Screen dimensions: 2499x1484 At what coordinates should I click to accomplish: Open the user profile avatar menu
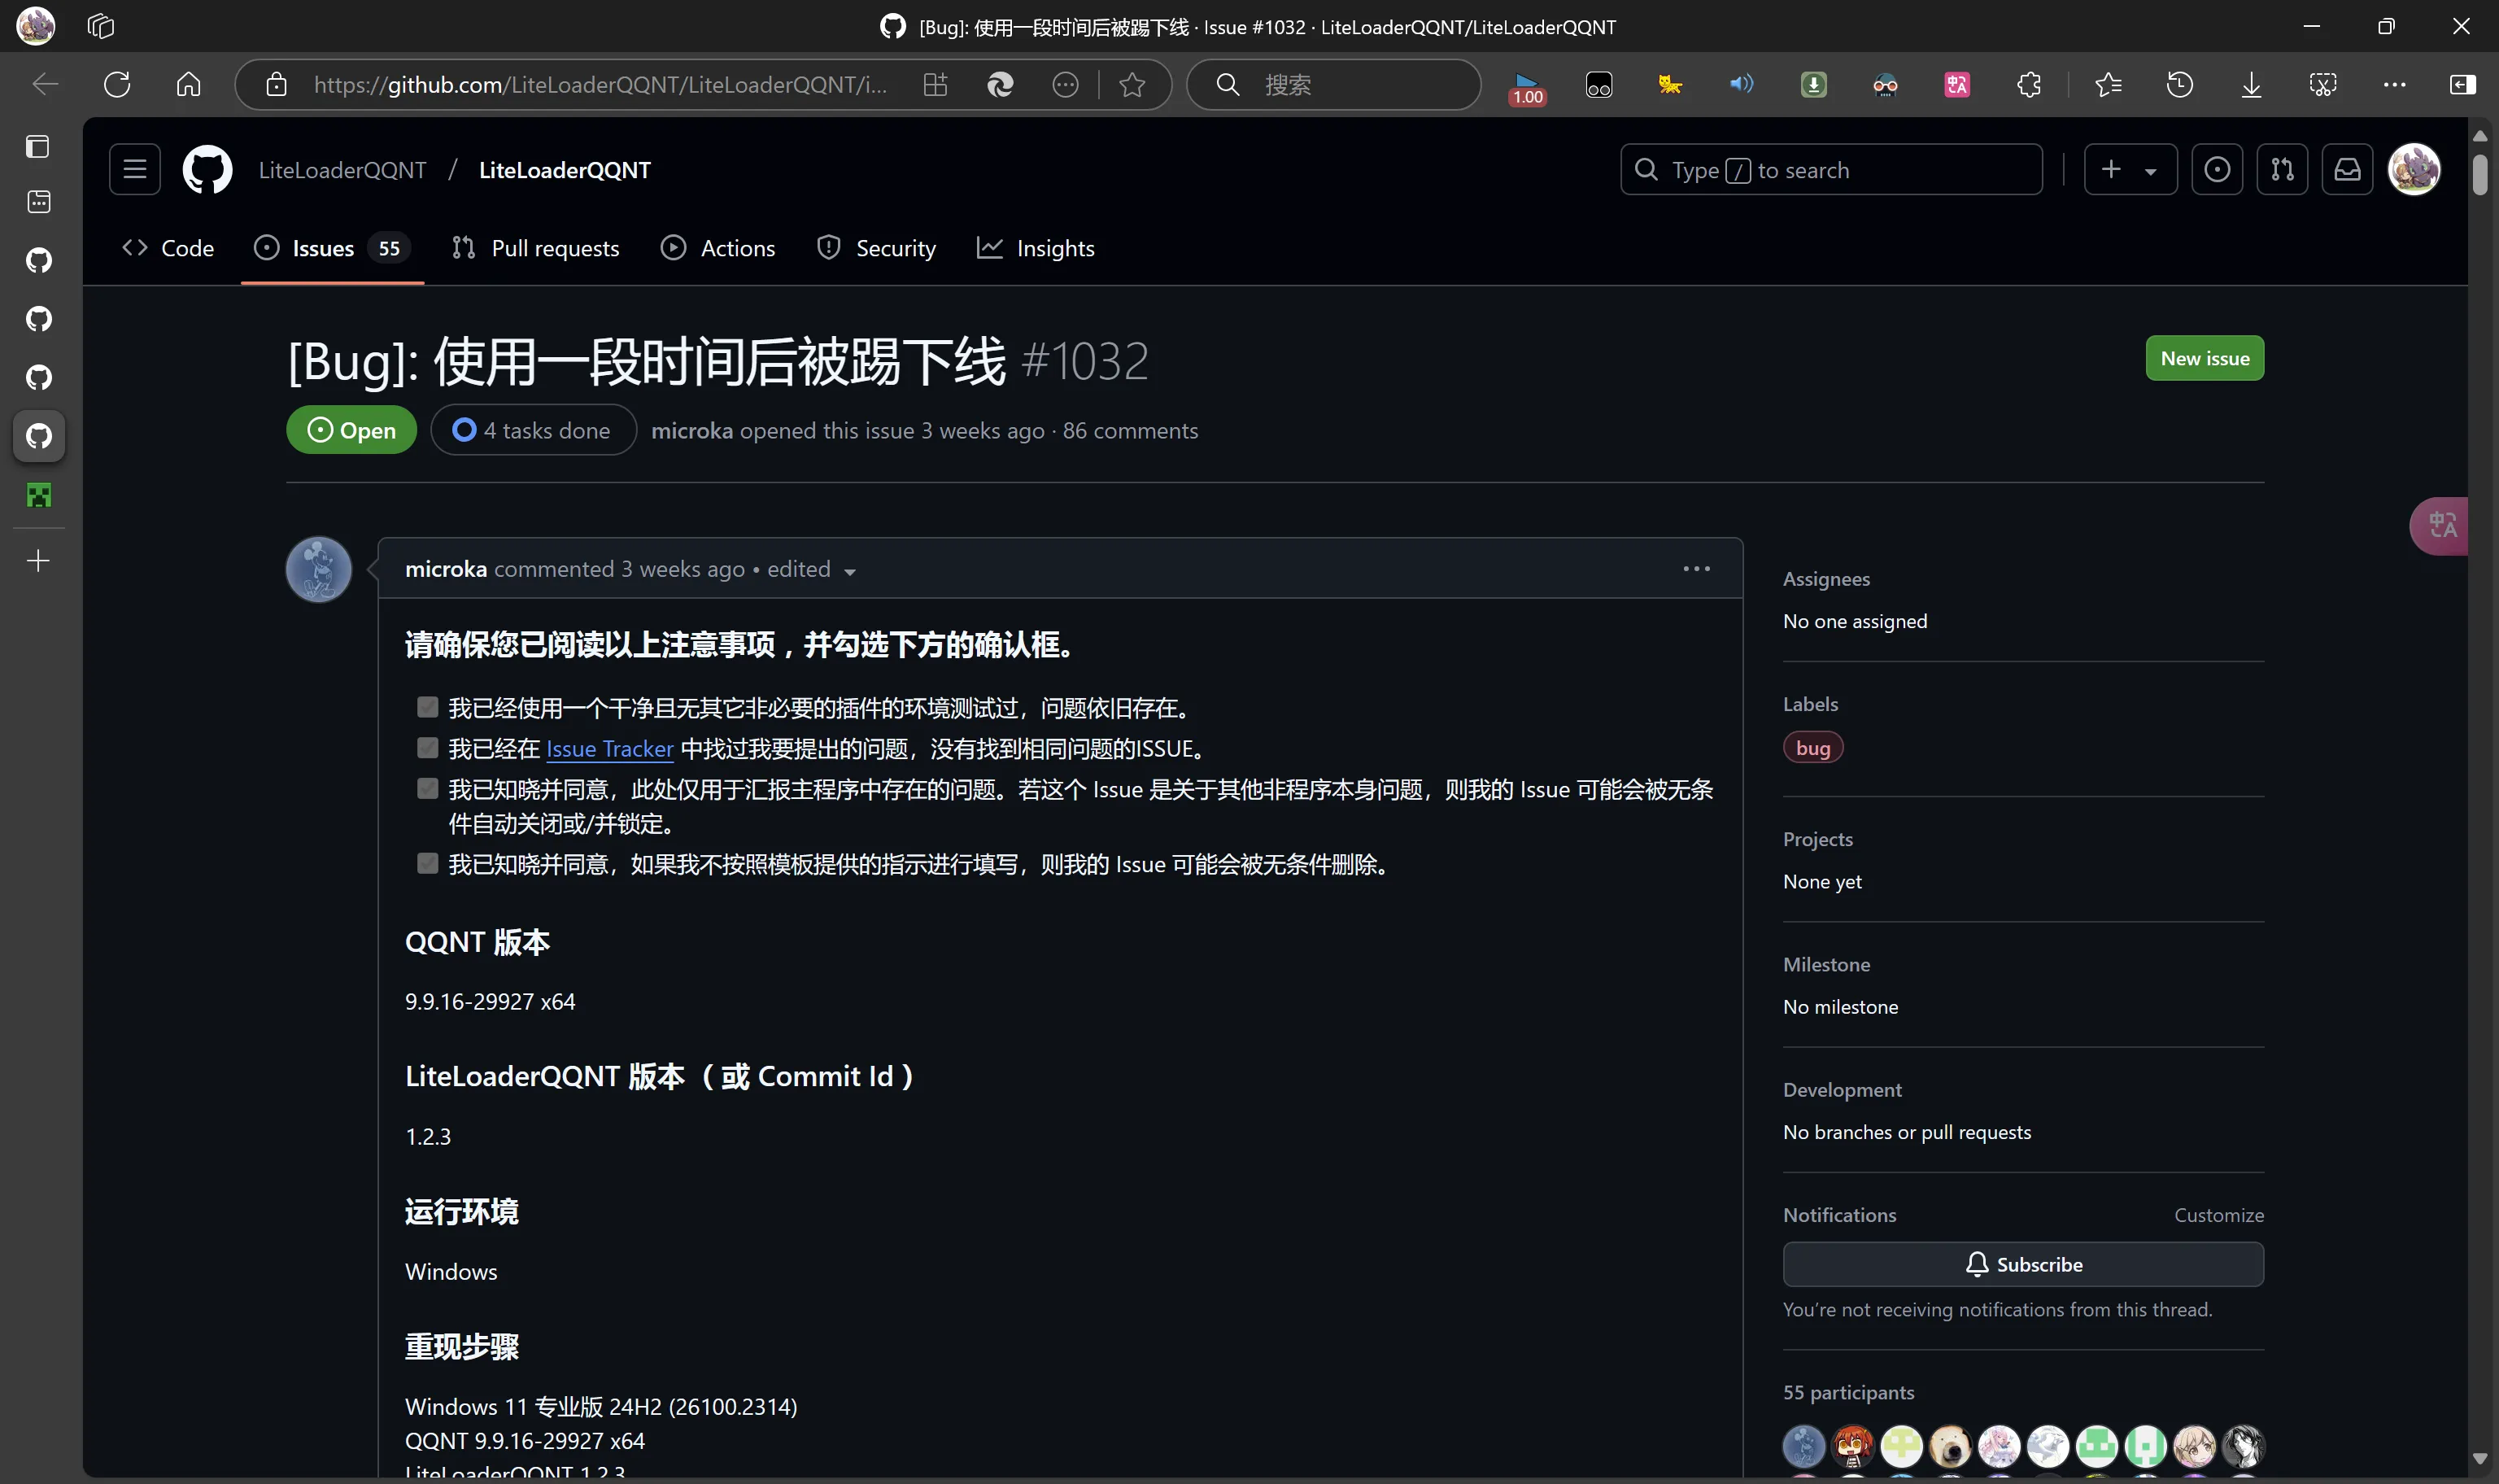tap(2414, 170)
